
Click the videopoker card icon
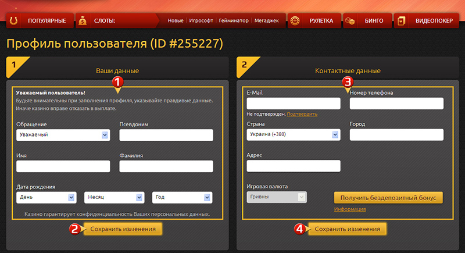(x=401, y=21)
